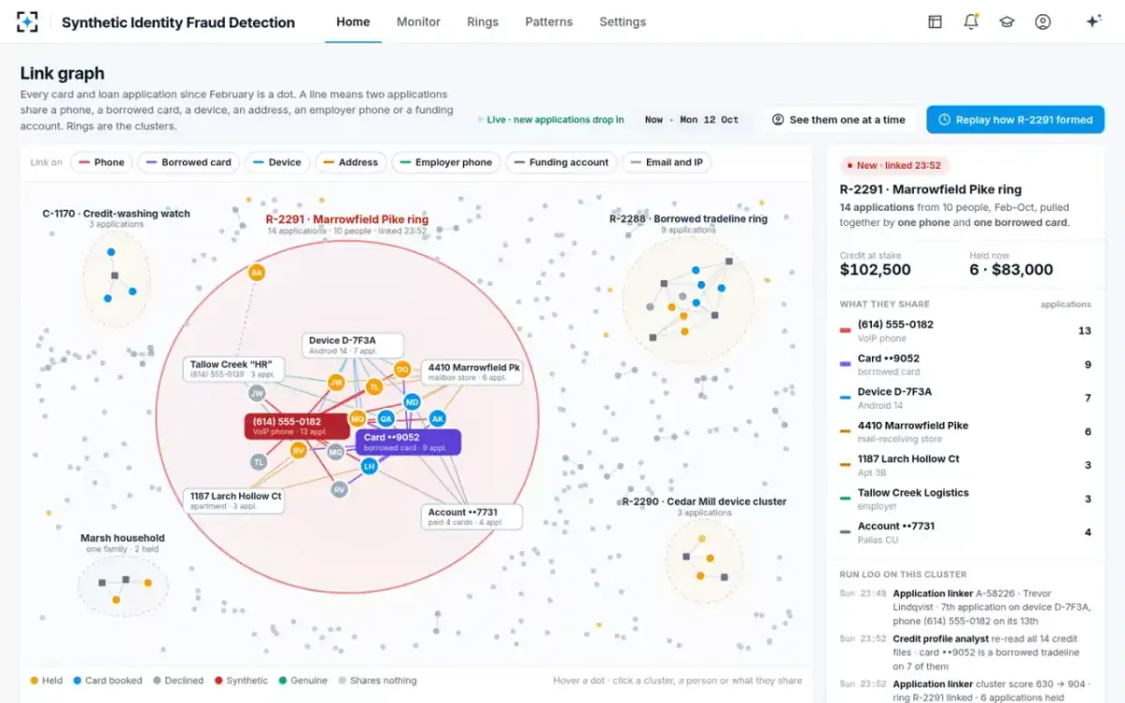Image resolution: width=1125 pixels, height=703 pixels.
Task: Open the graduation cap learning icon
Action: coord(1007,22)
